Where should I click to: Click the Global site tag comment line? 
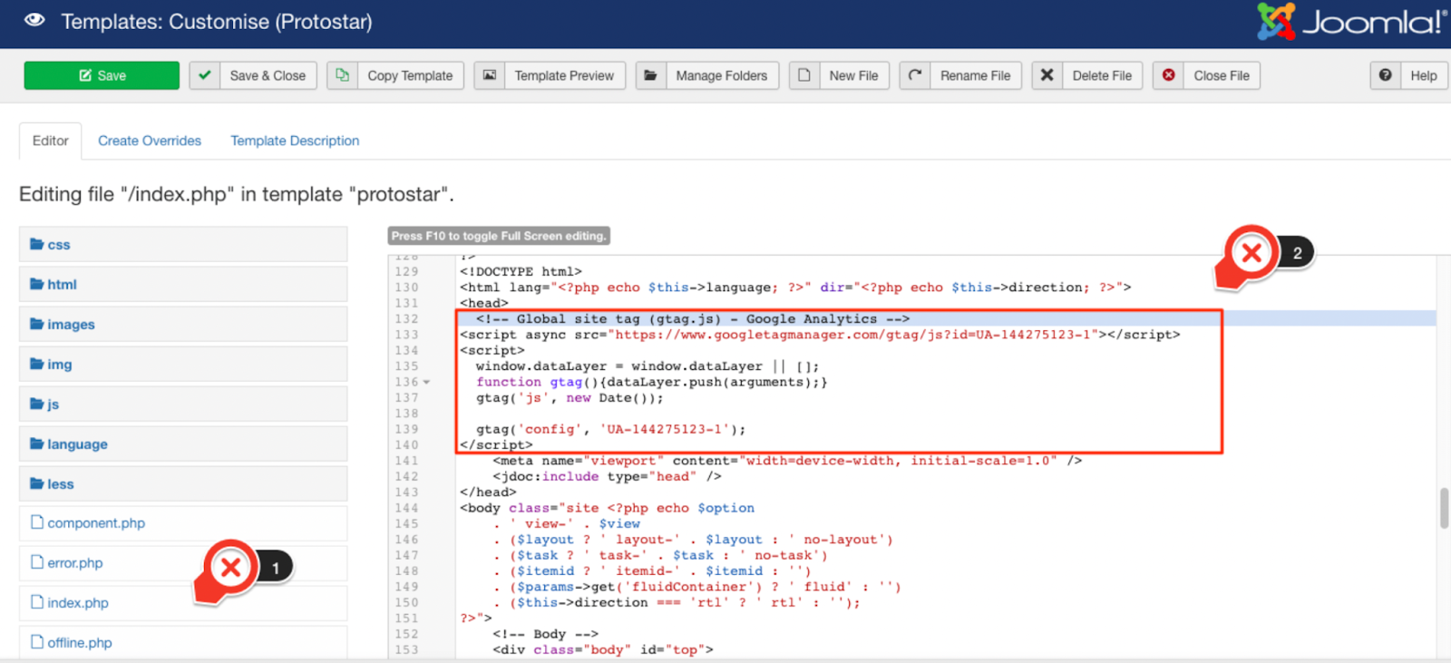(x=693, y=318)
